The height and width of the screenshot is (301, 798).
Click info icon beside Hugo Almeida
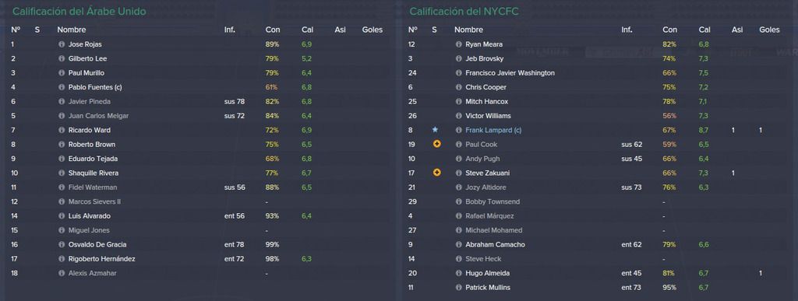pyautogui.click(x=458, y=273)
